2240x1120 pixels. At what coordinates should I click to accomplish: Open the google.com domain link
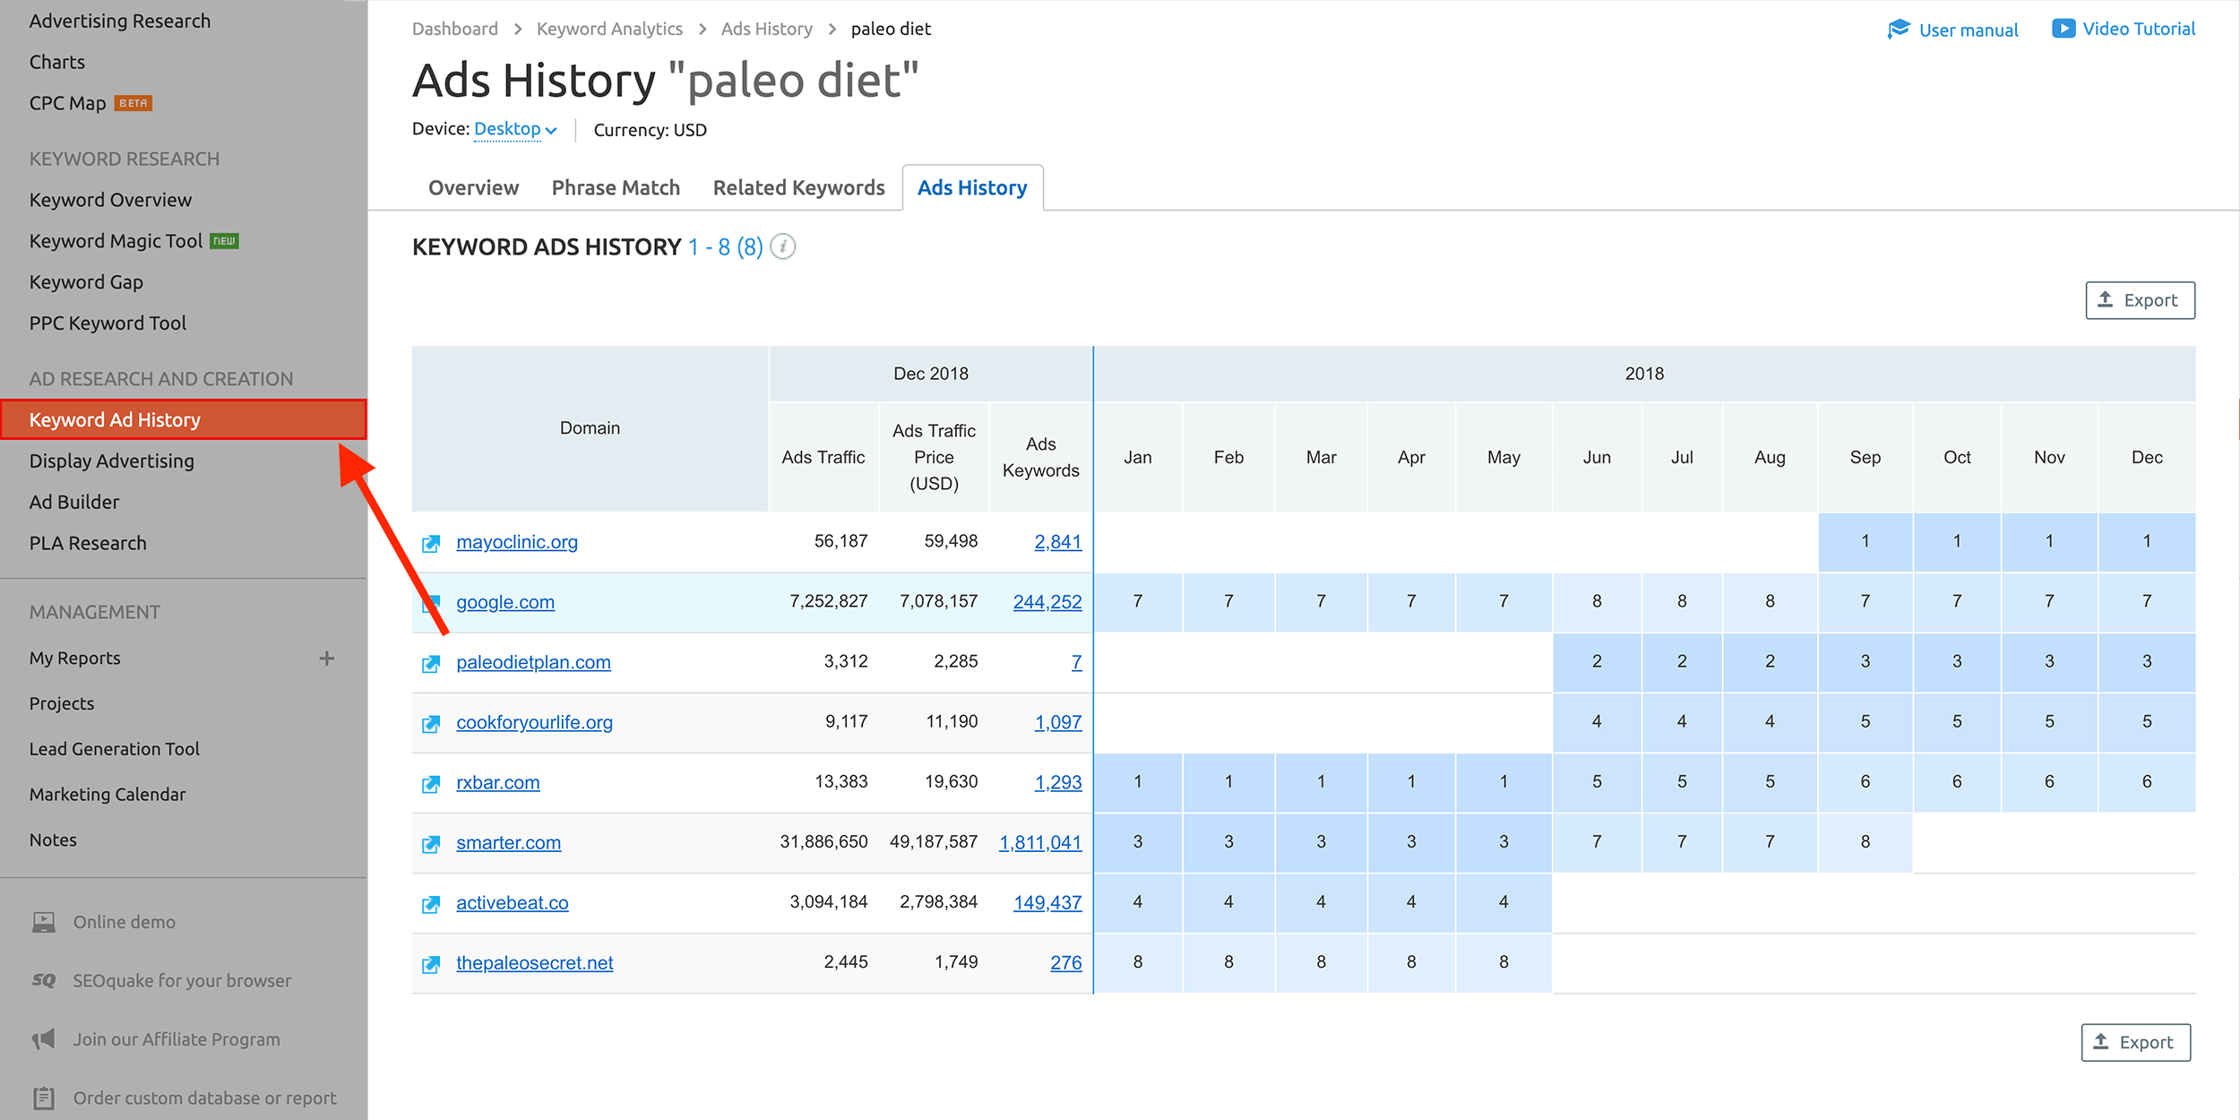pyautogui.click(x=505, y=602)
